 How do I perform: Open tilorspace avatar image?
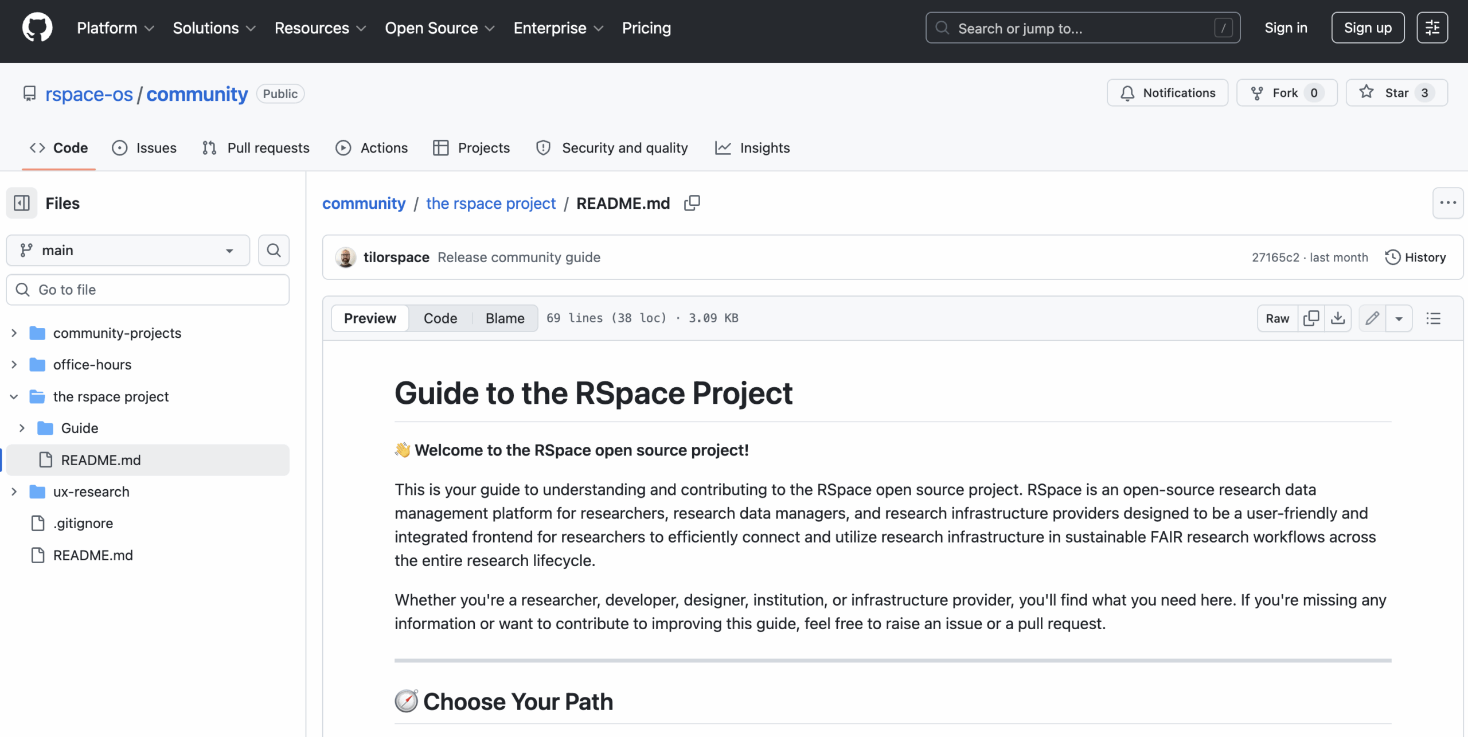(345, 257)
